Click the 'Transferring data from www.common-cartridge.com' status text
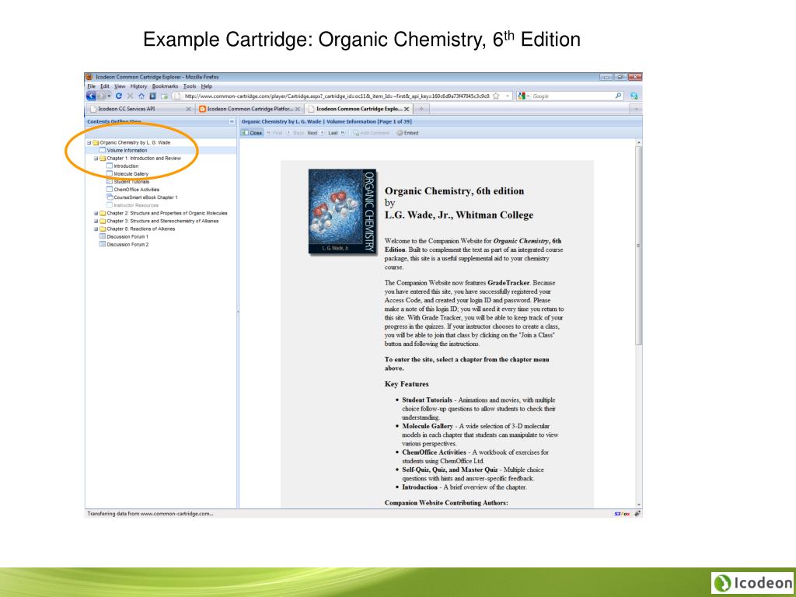The width and height of the screenshot is (796, 597). tap(150, 514)
